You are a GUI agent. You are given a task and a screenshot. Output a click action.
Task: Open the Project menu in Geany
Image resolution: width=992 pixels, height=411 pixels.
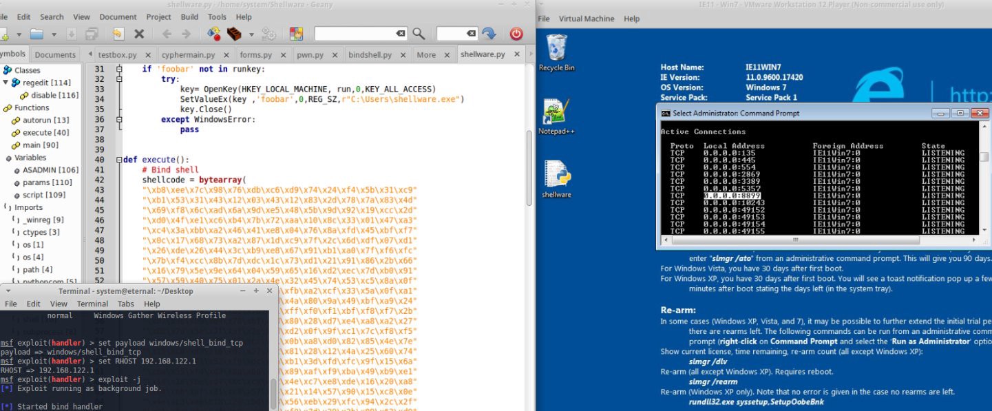[159, 17]
